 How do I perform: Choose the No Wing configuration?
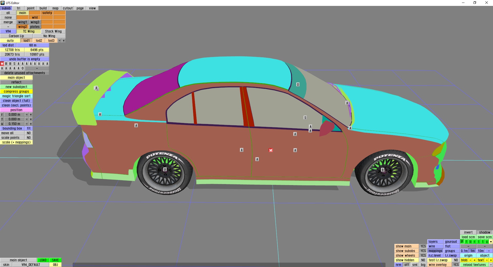(x=49, y=36)
